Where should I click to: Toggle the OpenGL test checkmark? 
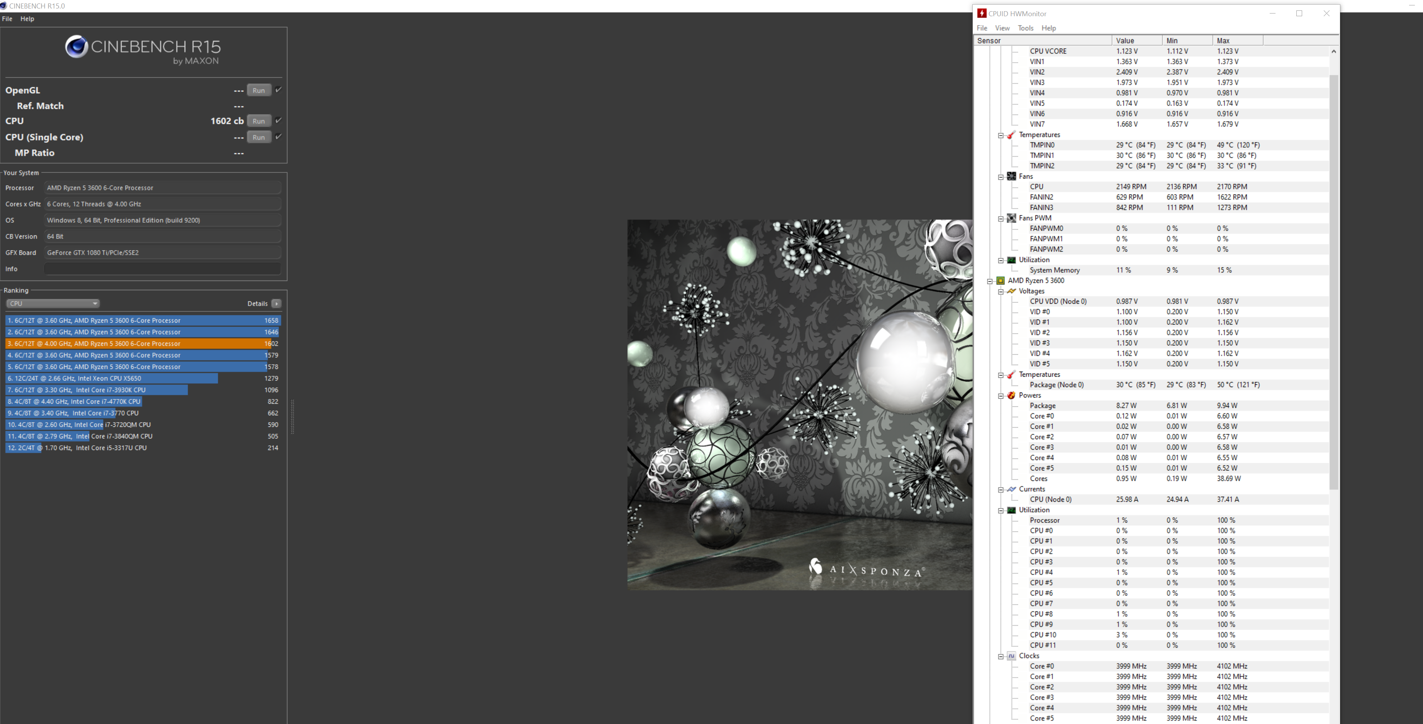[x=278, y=90]
